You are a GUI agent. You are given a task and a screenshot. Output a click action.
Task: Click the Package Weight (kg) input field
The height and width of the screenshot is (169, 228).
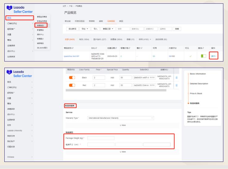coord(101,138)
